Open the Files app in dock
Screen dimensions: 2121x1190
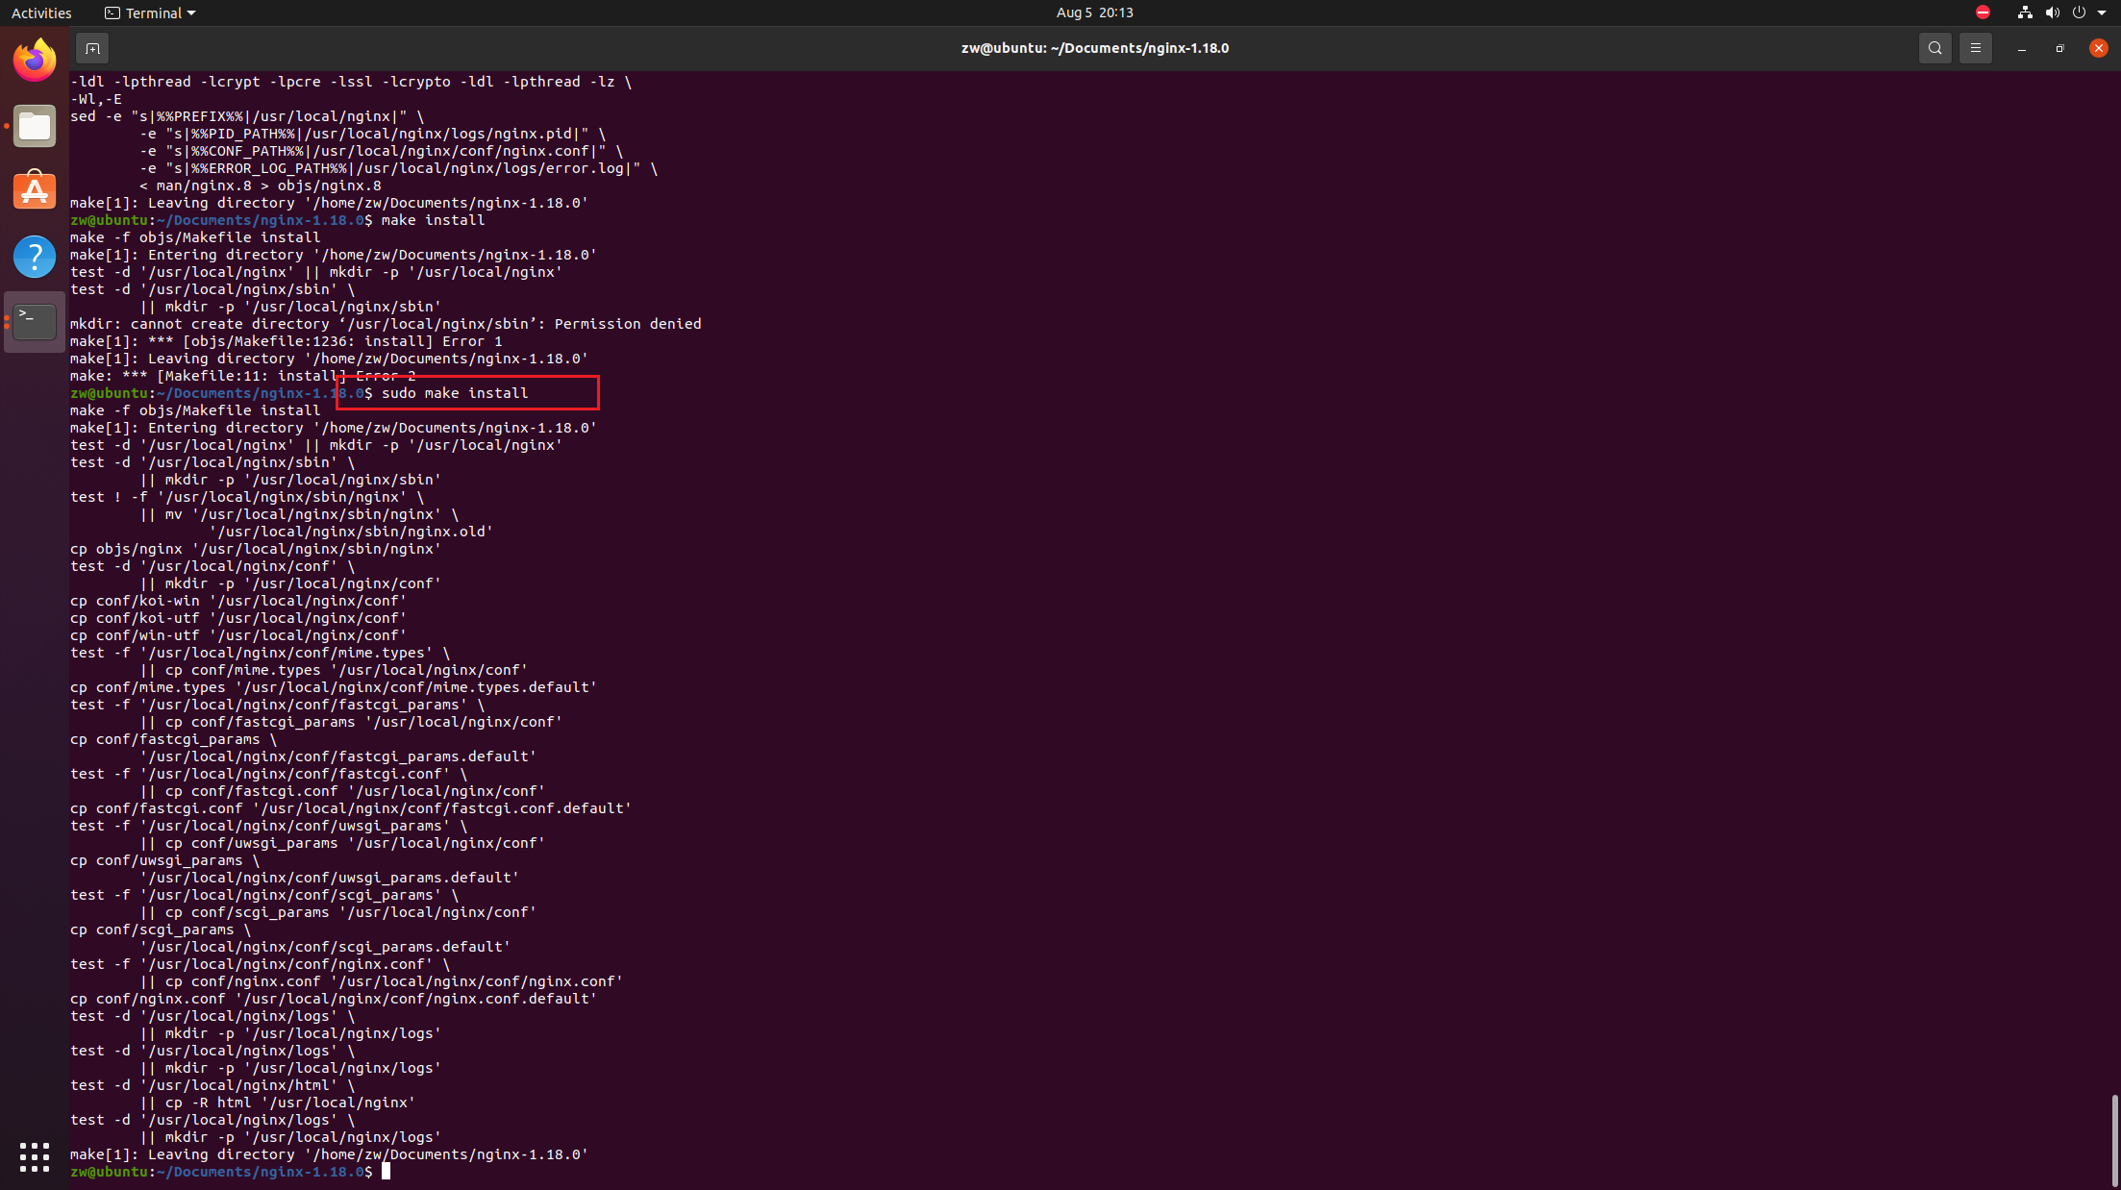[x=35, y=127]
